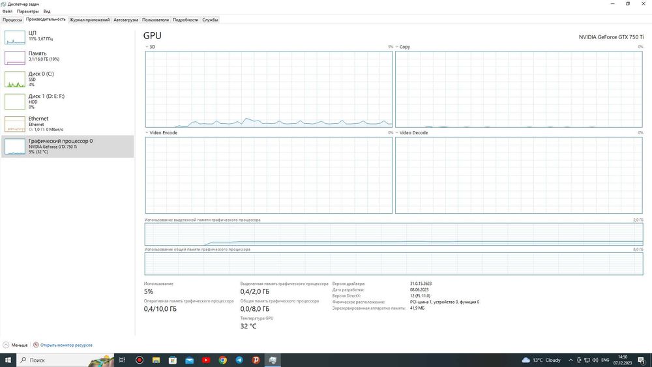Click the DirectX version 12 (FL 11.0)

[420, 296]
